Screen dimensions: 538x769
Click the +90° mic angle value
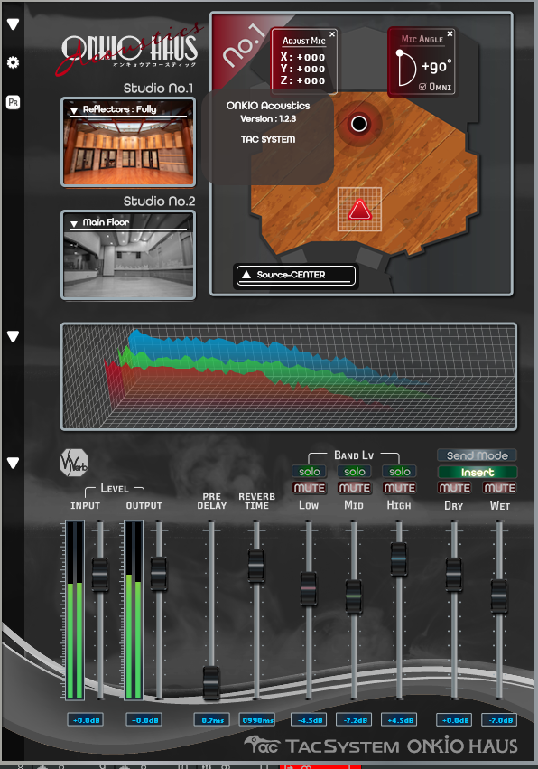(436, 66)
